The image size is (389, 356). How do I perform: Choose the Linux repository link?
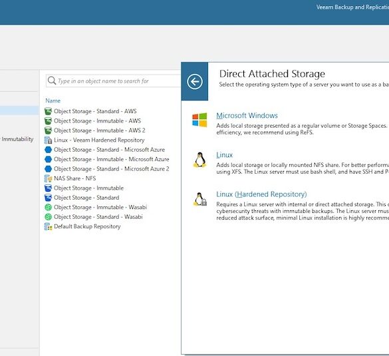coord(224,155)
